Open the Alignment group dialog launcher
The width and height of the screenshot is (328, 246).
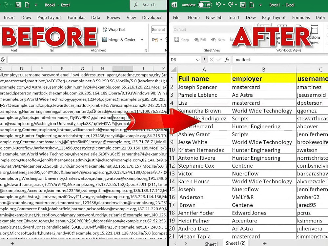tap(146, 51)
